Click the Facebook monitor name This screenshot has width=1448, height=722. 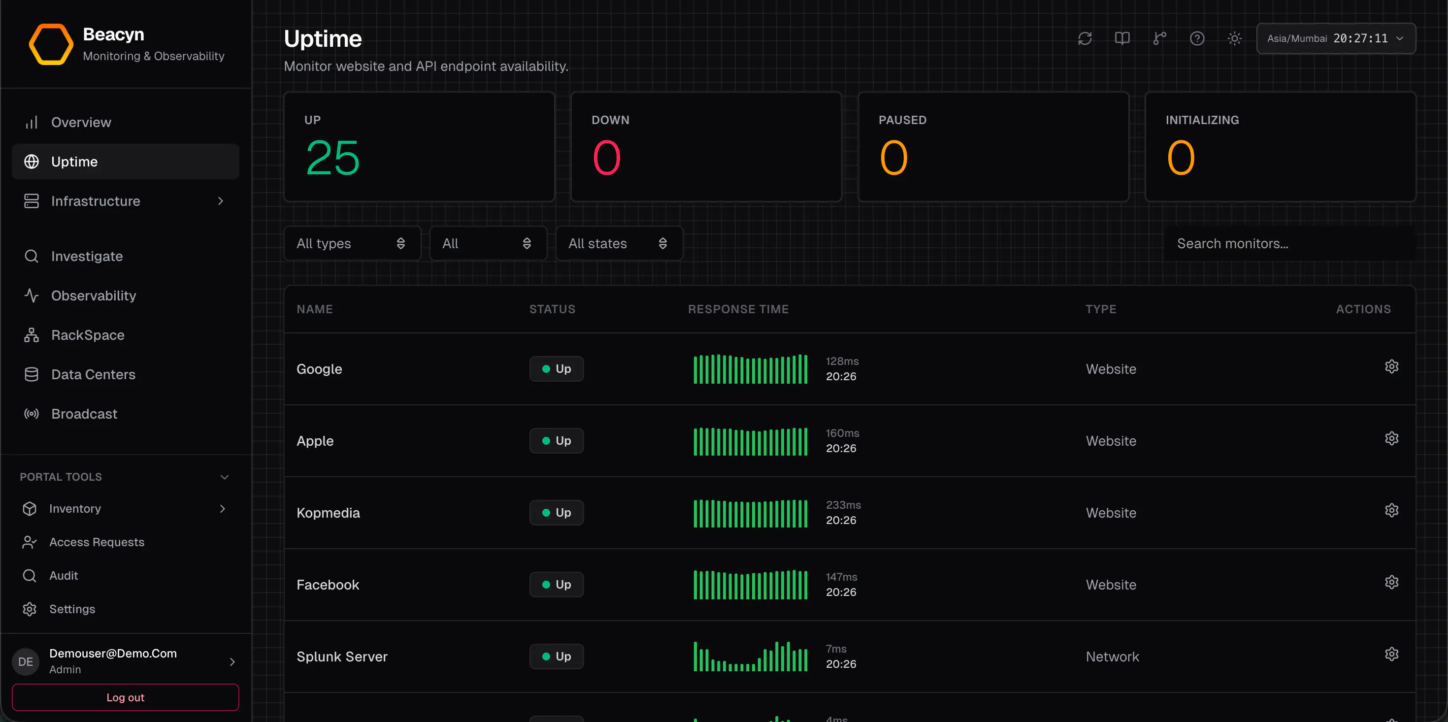click(328, 585)
